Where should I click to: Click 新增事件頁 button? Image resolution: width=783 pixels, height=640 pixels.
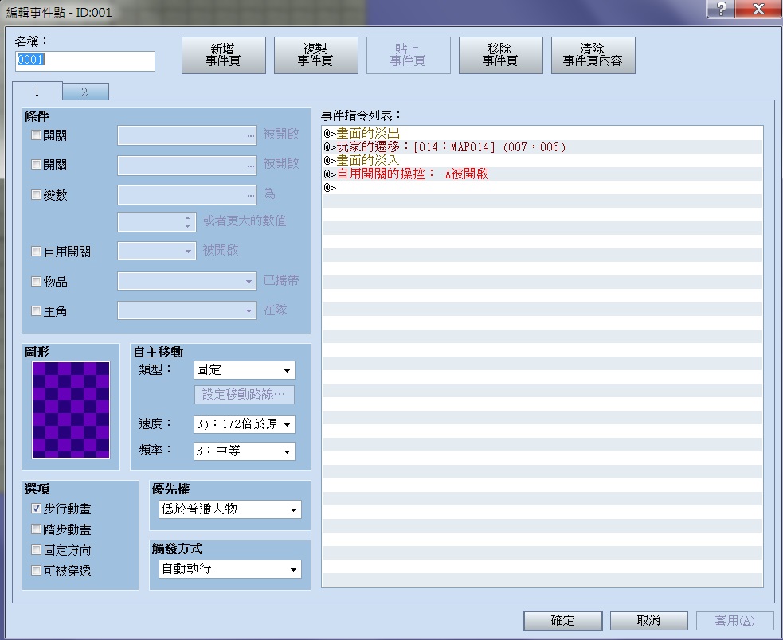click(223, 55)
